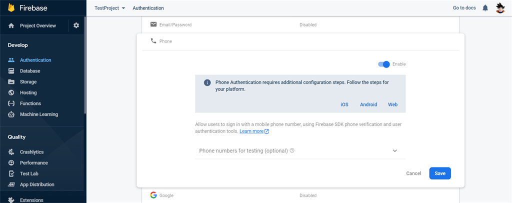Select Functions in the sidebar
The width and height of the screenshot is (512, 203).
[x=30, y=103]
